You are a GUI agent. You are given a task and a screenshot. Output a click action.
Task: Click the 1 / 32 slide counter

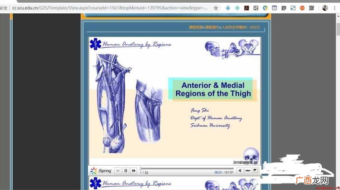click(144, 173)
